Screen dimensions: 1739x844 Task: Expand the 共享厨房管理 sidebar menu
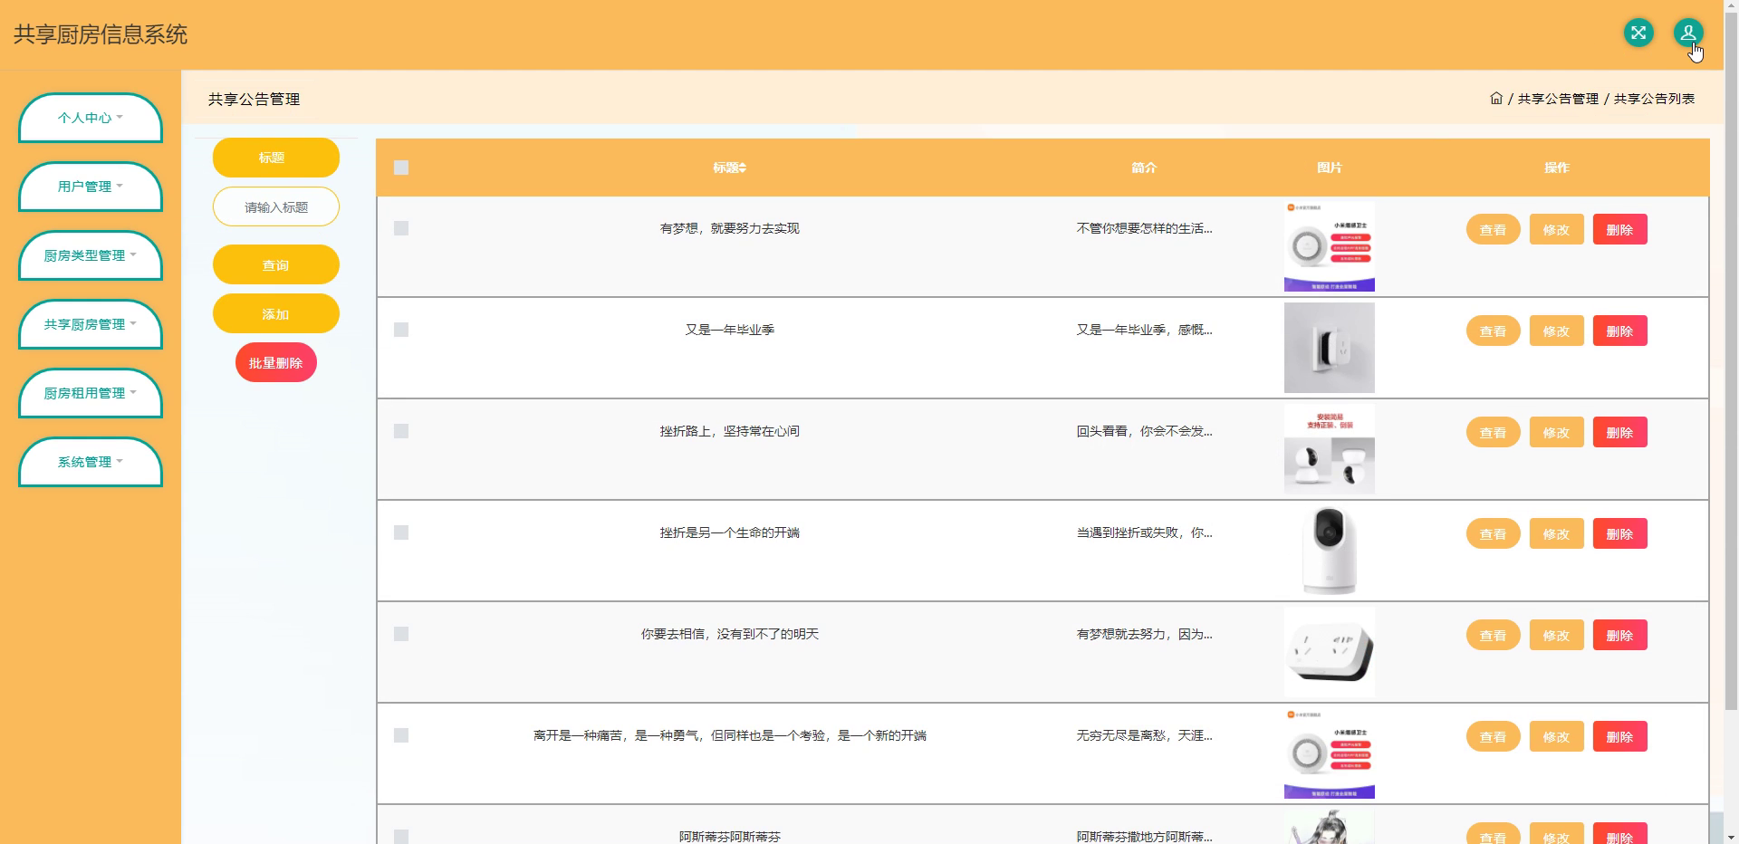click(x=91, y=324)
